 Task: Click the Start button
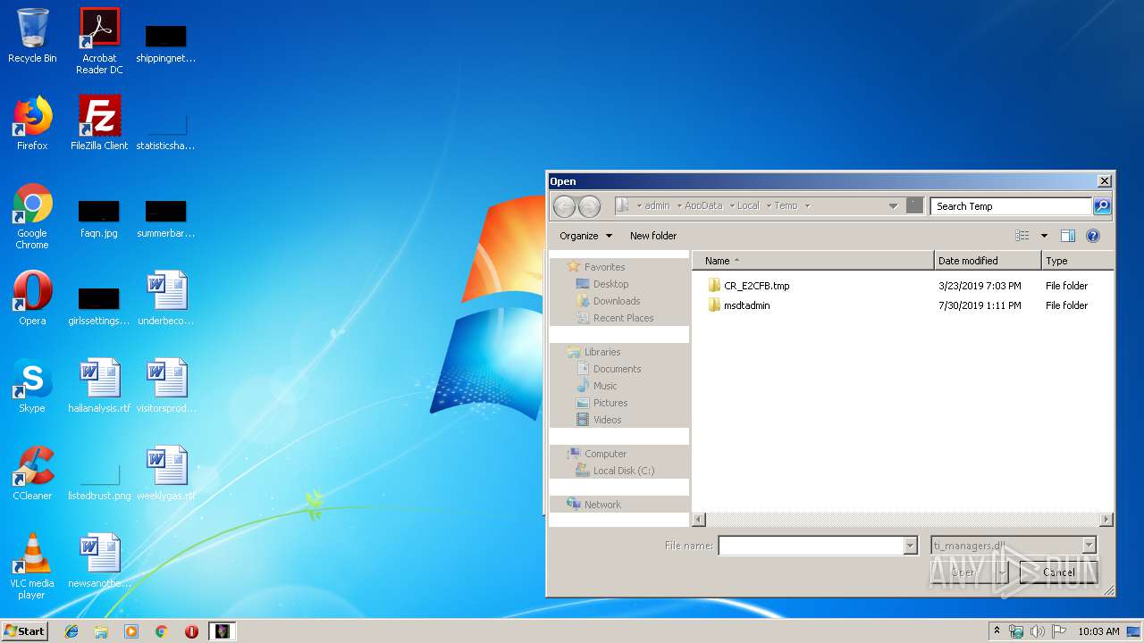(25, 631)
